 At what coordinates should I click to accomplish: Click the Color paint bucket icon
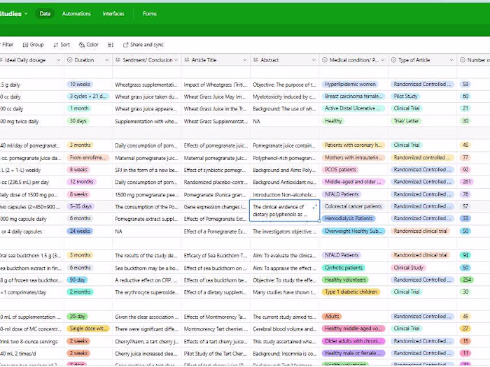coord(82,45)
